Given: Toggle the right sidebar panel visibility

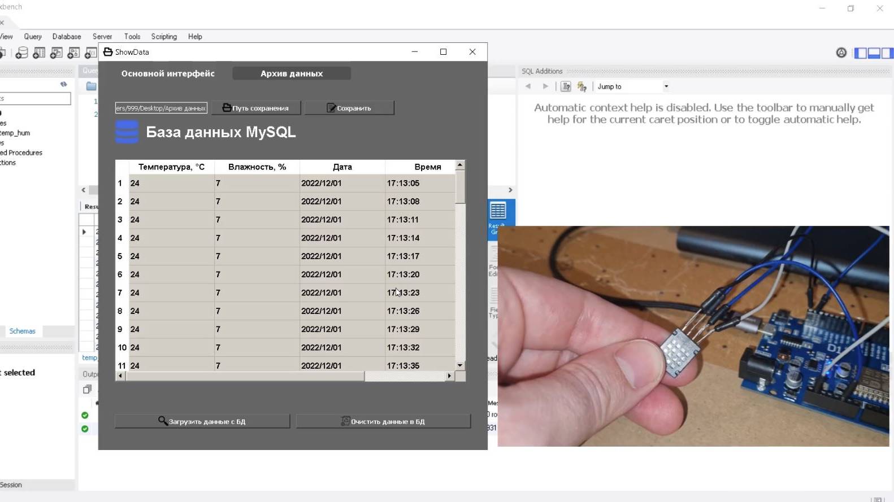Looking at the screenshot, I should pyautogui.click(x=887, y=53).
